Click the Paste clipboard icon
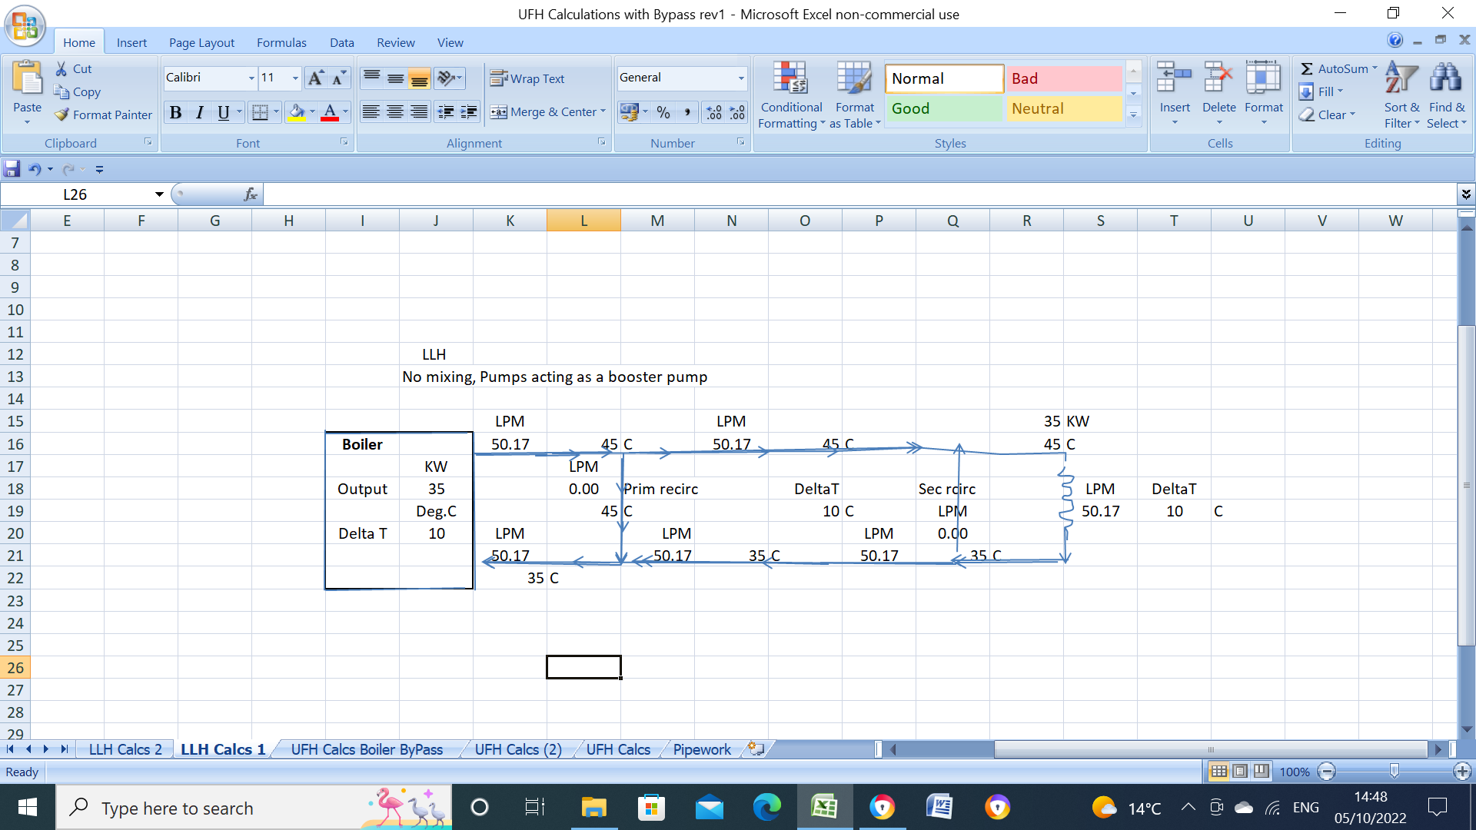This screenshot has height=830, width=1476. tap(27, 79)
